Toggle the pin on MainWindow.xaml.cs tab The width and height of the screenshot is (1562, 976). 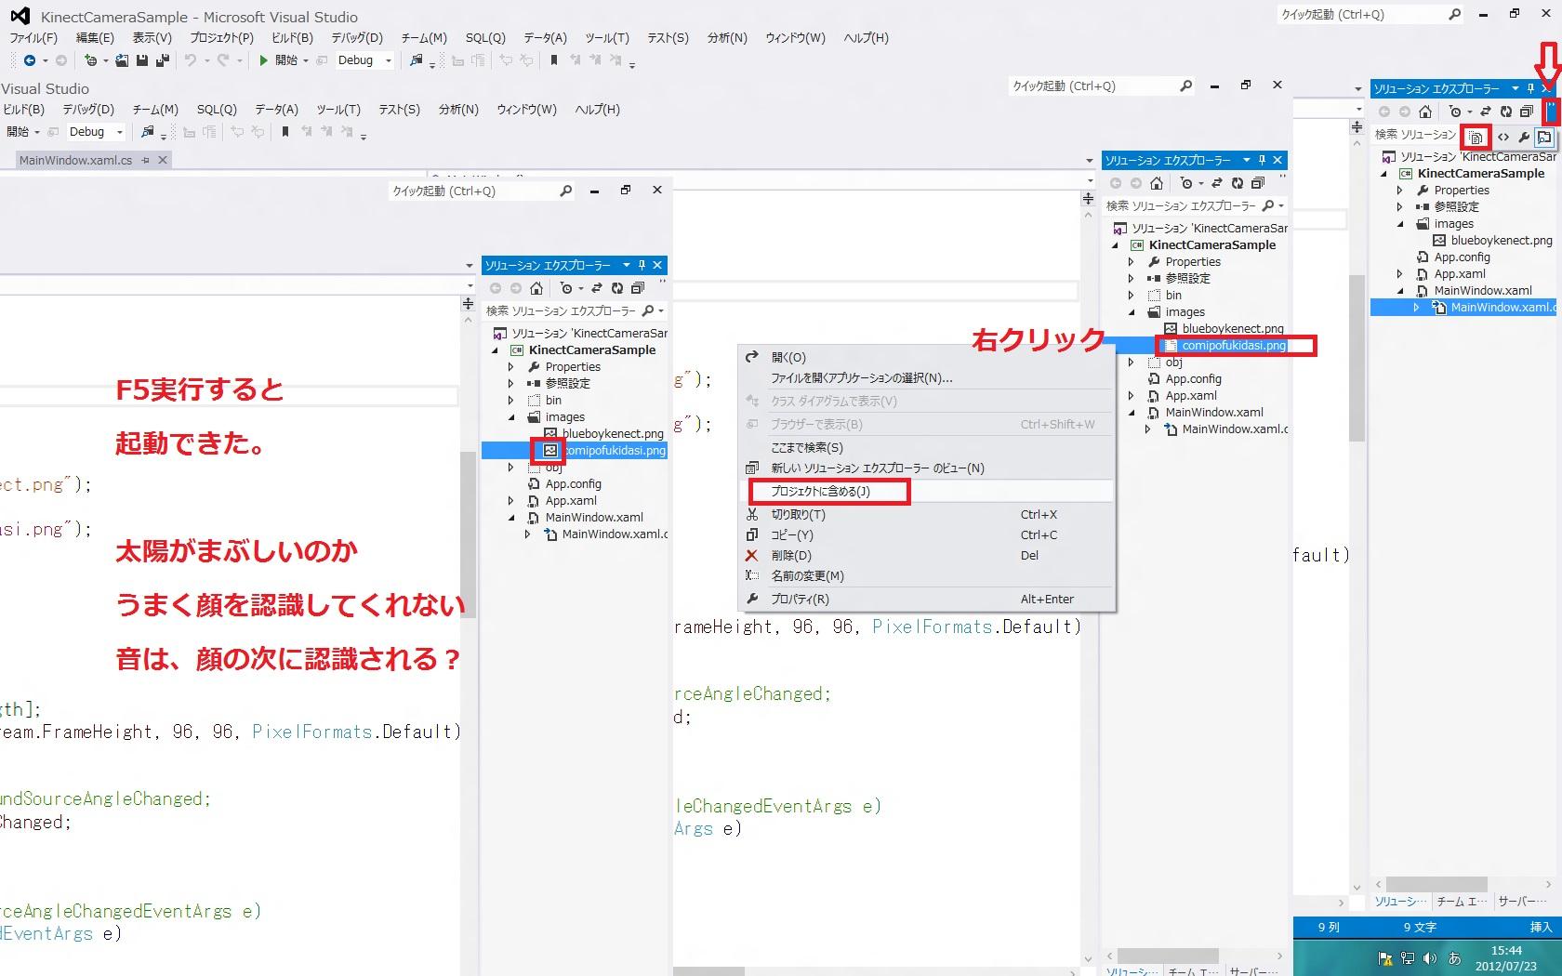pyautogui.click(x=146, y=160)
